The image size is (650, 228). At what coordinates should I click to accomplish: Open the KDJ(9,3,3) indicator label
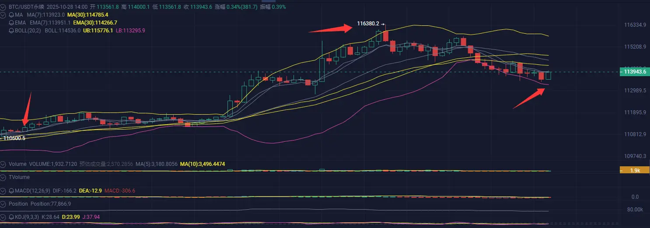27,217
